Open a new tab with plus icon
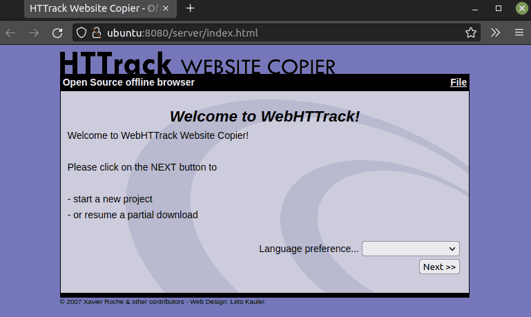531x317 pixels. (191, 8)
